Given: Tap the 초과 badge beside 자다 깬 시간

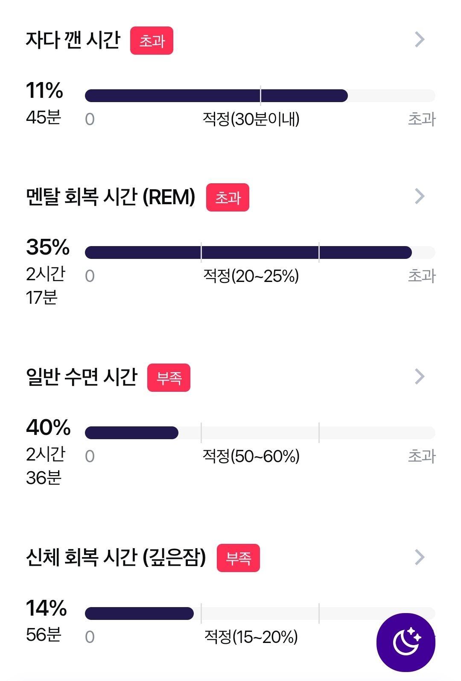Looking at the screenshot, I should (152, 41).
